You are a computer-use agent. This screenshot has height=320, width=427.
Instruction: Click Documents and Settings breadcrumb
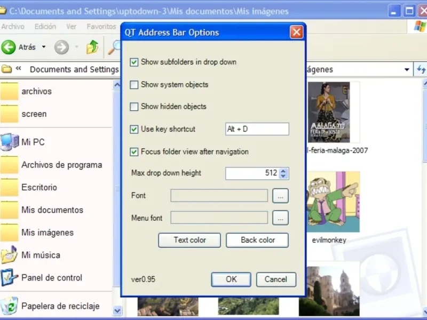pos(74,69)
